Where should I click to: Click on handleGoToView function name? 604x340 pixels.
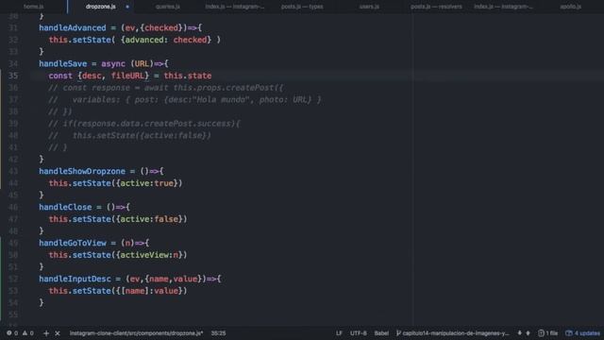[x=73, y=243]
